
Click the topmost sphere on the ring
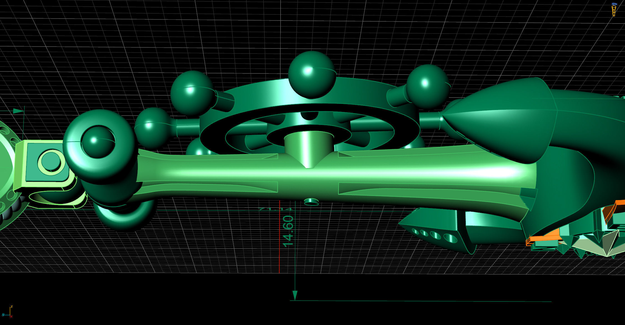pos(312,74)
